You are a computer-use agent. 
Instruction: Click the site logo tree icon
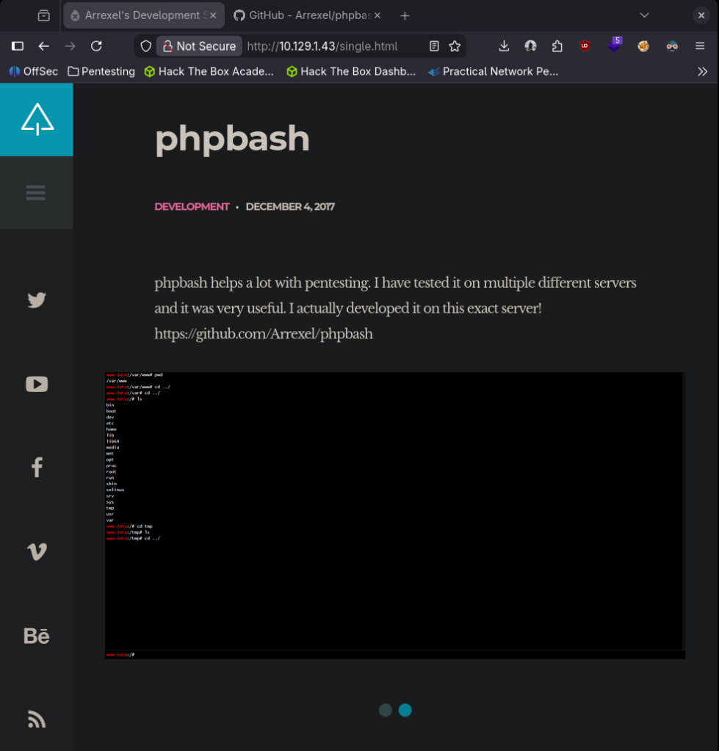[37, 119]
